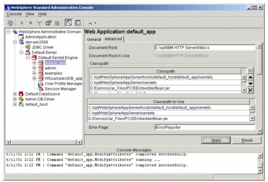Click the gray grid toolbar icon
This screenshot has height=182, width=268.
pyautogui.click(x=57, y=23)
